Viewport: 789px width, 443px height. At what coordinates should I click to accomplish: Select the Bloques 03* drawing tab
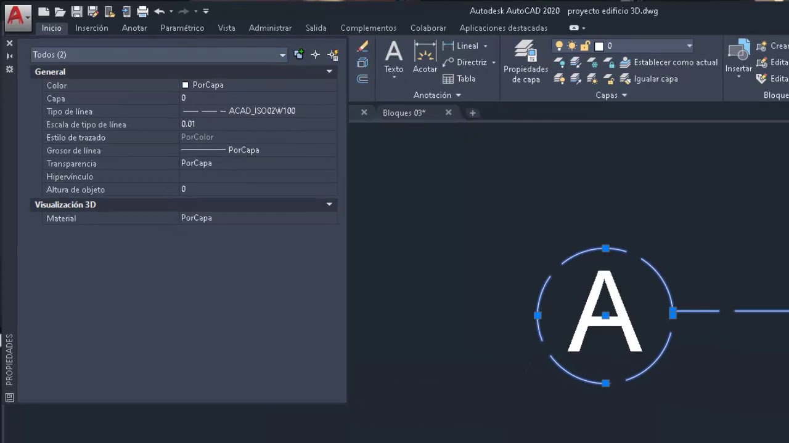coord(404,113)
